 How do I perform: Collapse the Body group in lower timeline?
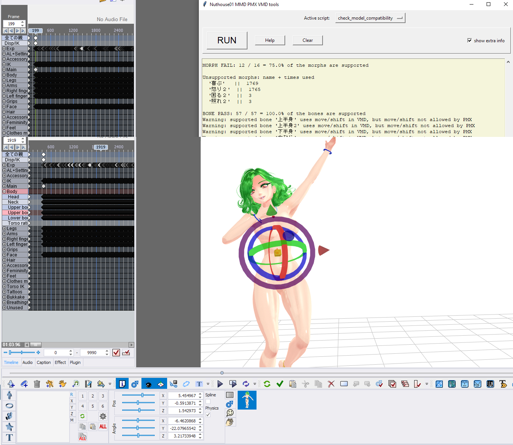click(x=4, y=192)
